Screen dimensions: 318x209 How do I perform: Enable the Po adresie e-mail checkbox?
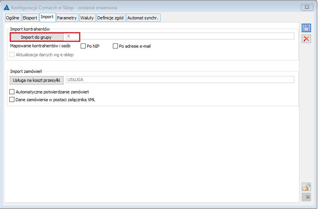[115, 46]
